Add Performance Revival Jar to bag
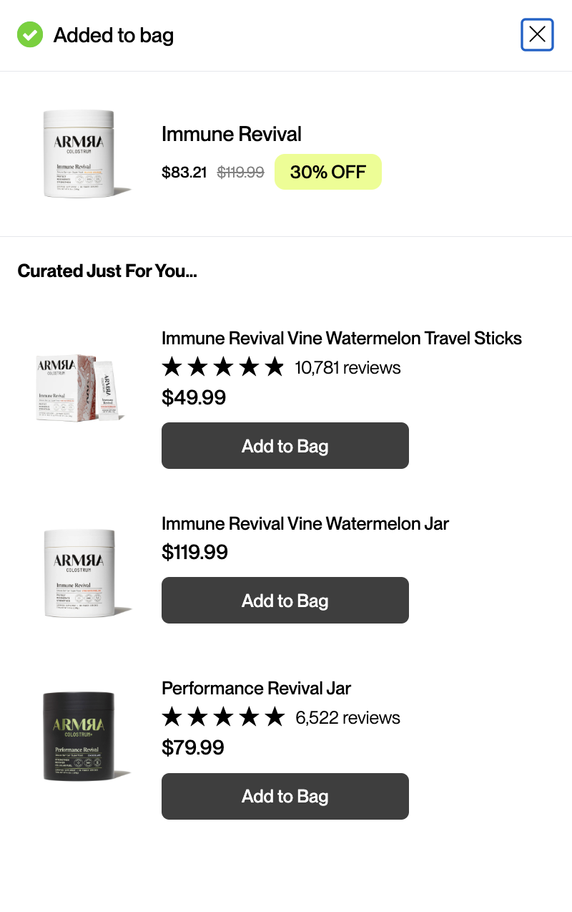Screen dimensions: 572x912 click(x=285, y=796)
